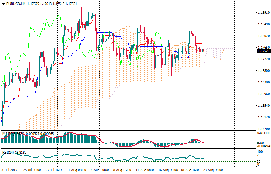Image resolution: width=271 pixels, height=174 pixels.
Task: Click the MACD 0.011111 scale value
Action: (264, 133)
